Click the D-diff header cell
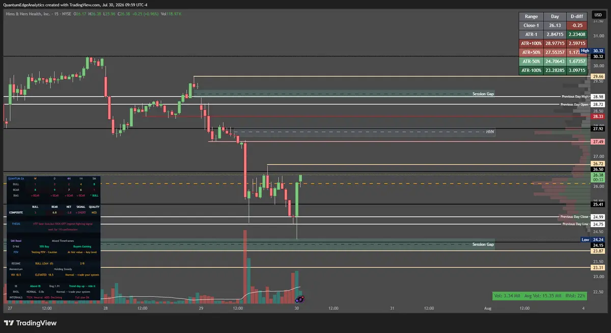The height and width of the screenshot is (333, 611). pos(576,16)
